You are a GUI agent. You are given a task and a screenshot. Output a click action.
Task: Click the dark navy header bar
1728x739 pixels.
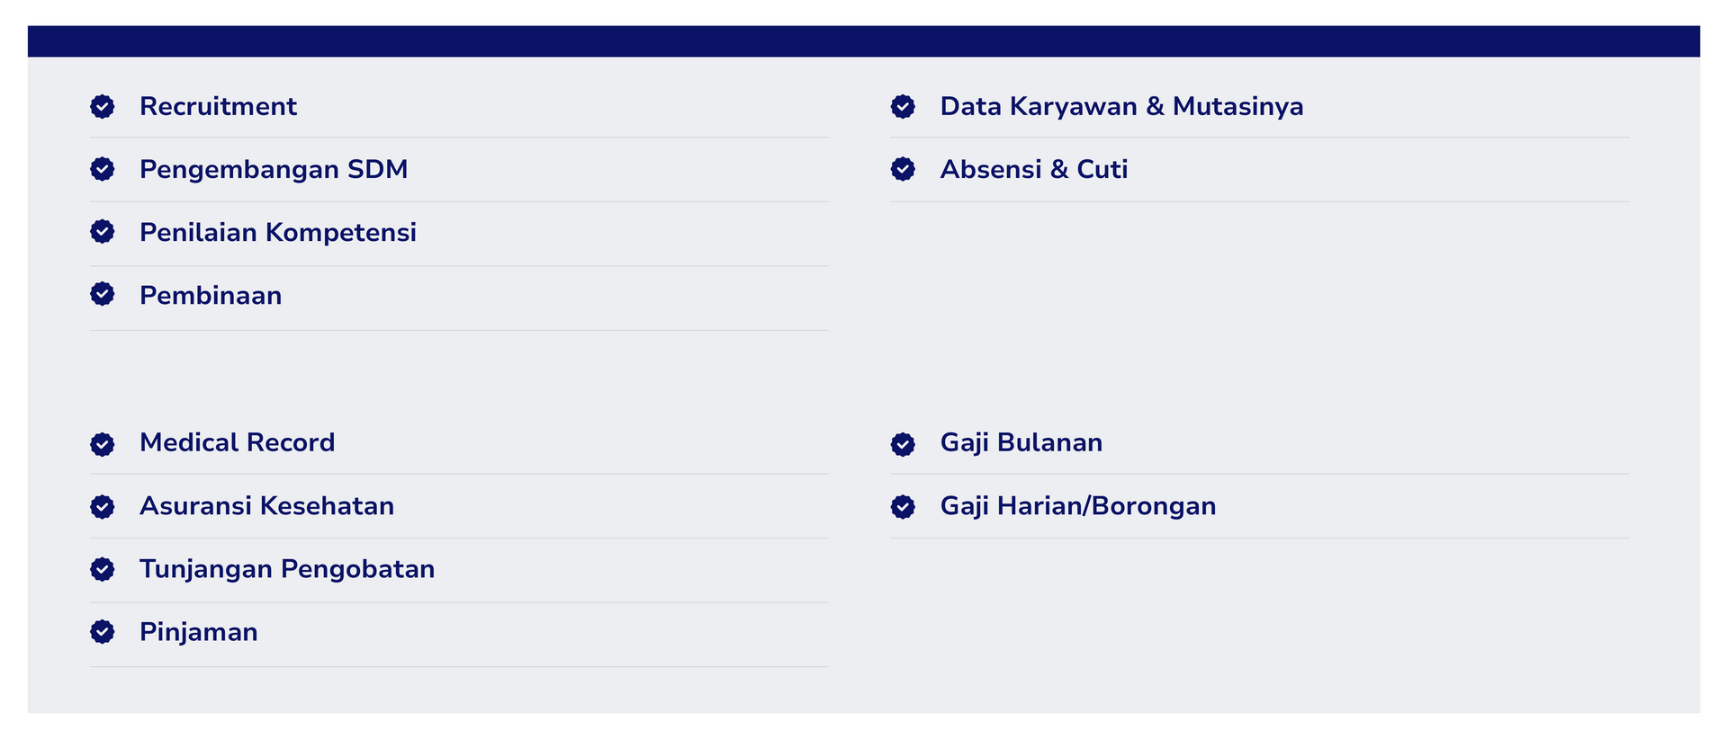tap(863, 41)
